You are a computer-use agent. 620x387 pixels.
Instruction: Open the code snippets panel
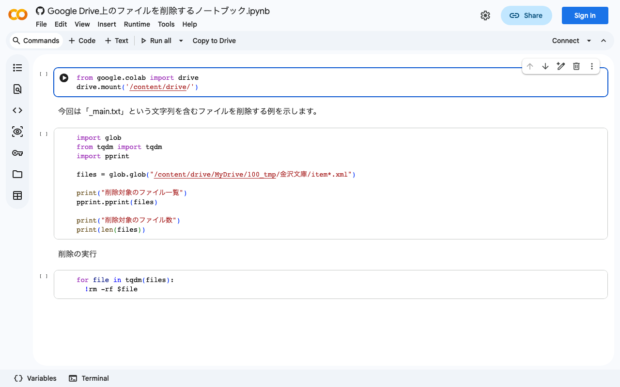(x=17, y=110)
